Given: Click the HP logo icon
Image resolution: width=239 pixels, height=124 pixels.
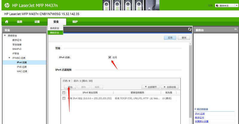Looking at the screenshot, I should (7, 5).
